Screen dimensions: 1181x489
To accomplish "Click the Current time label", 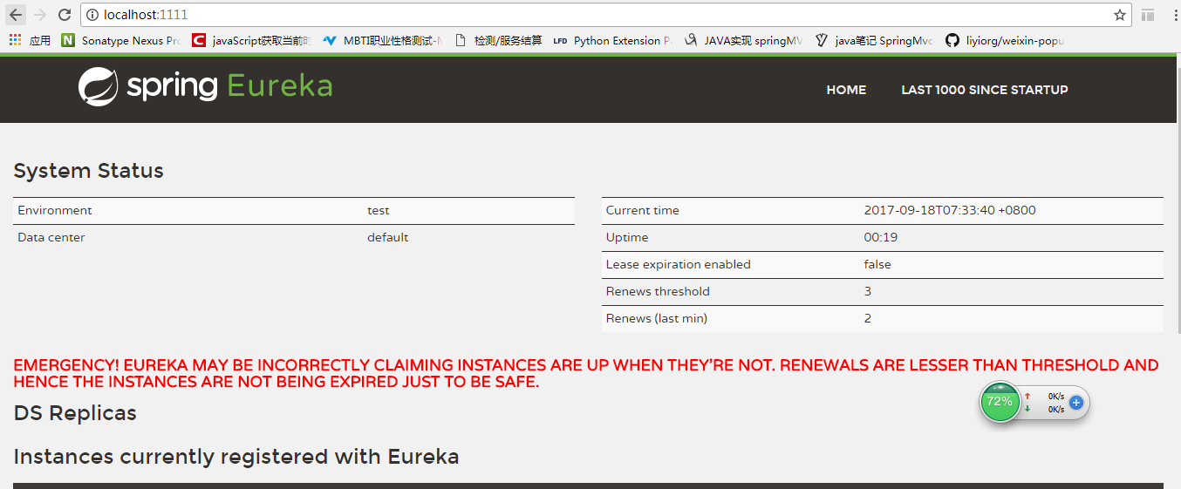I will point(643,211).
